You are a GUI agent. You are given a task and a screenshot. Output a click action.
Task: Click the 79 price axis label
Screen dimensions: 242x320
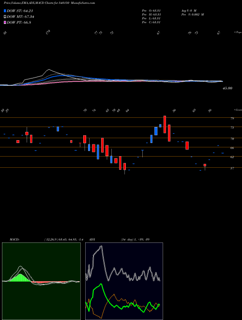point(232,118)
